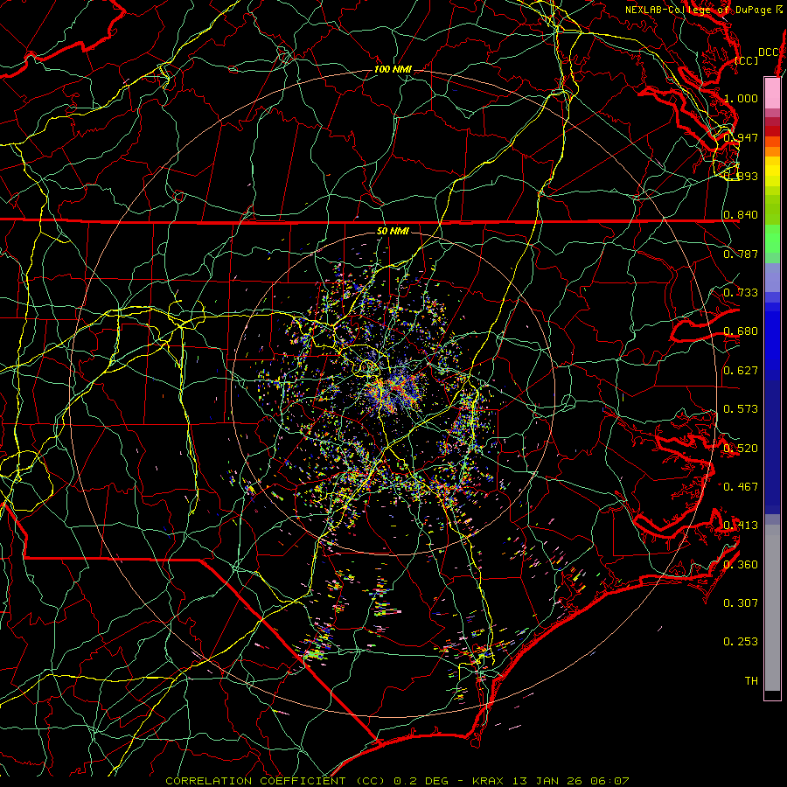Viewport: 787px width, 787px height.
Task: Select the 0.360 scale value
Action: click(x=741, y=565)
